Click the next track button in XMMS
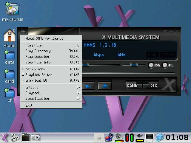191x143 pixels. coord(88,86)
